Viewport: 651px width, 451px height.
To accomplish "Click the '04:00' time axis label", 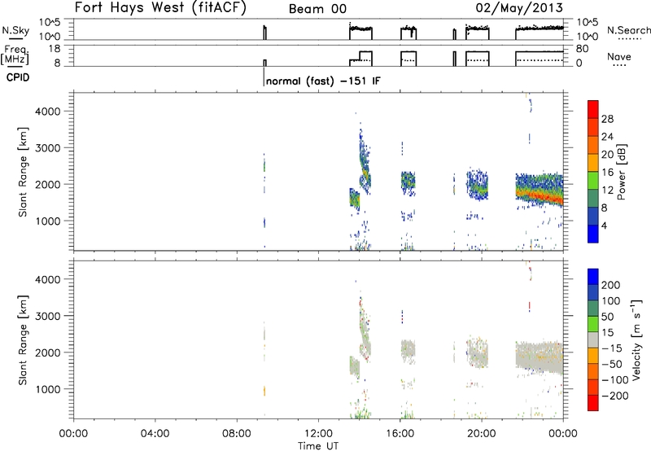I will pos(155,434).
